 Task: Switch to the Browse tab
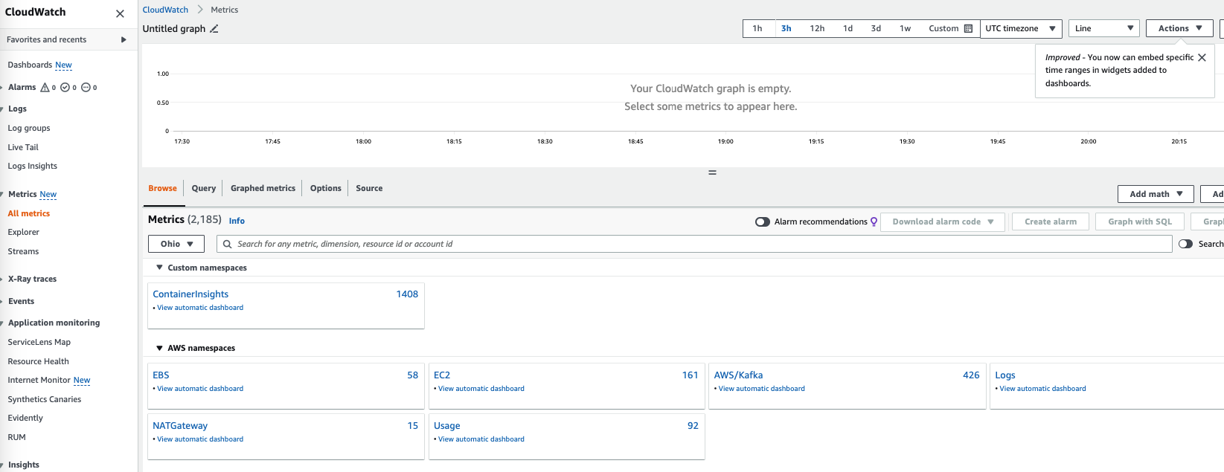(162, 188)
